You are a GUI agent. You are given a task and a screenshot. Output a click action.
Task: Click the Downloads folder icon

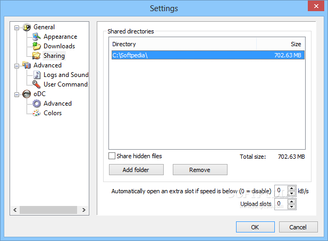(36, 46)
